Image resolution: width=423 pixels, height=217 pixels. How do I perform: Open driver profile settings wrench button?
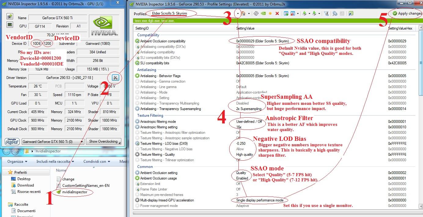(115, 78)
